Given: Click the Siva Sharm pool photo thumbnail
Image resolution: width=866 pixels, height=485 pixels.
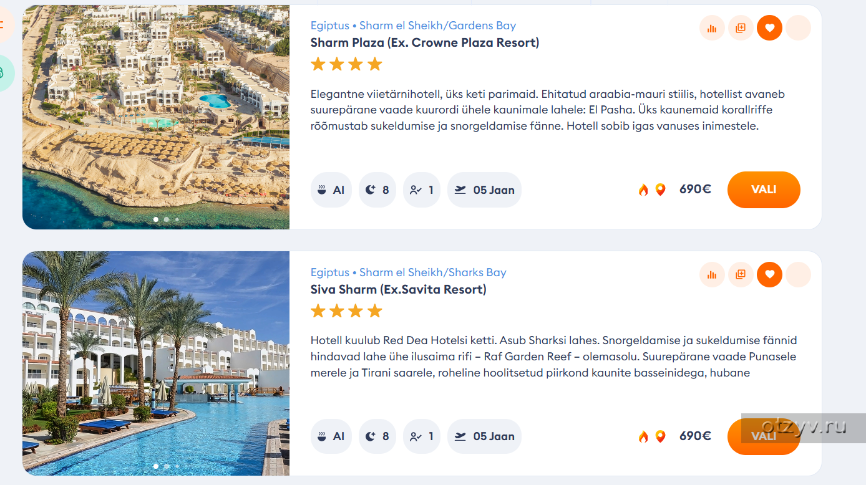Looking at the screenshot, I should tap(156, 363).
